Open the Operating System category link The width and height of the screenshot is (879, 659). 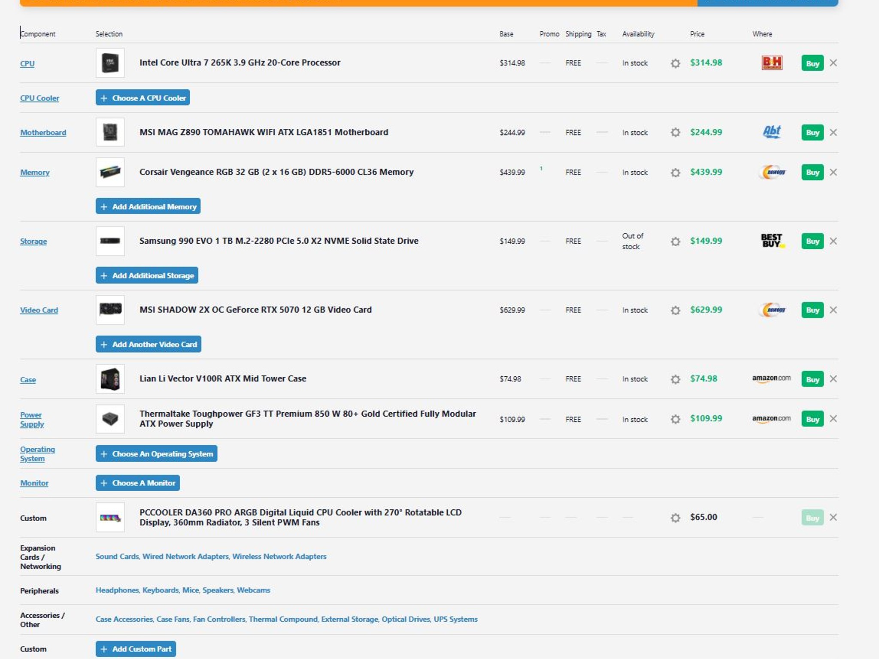pos(37,454)
